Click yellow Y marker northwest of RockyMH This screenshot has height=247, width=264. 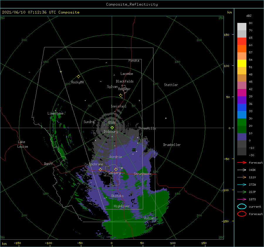pyautogui.click(x=61, y=72)
